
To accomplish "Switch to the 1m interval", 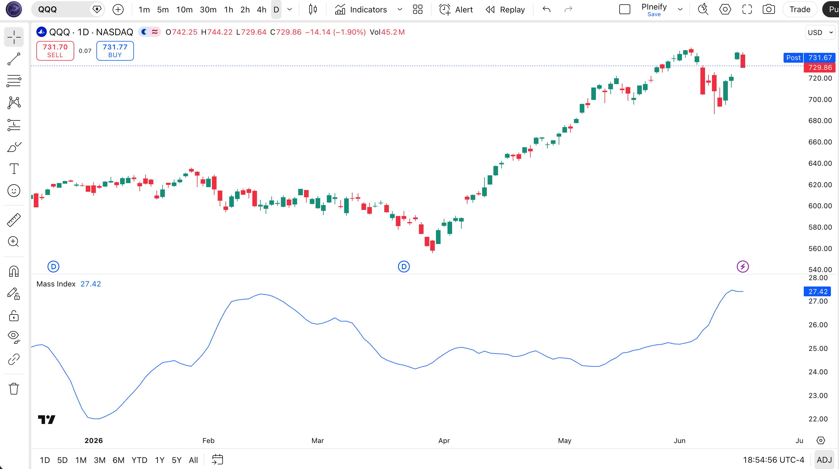I will (x=144, y=10).
